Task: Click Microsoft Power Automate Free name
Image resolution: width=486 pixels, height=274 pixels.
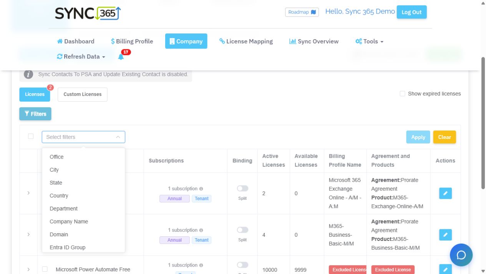Action: pyautogui.click(x=93, y=269)
